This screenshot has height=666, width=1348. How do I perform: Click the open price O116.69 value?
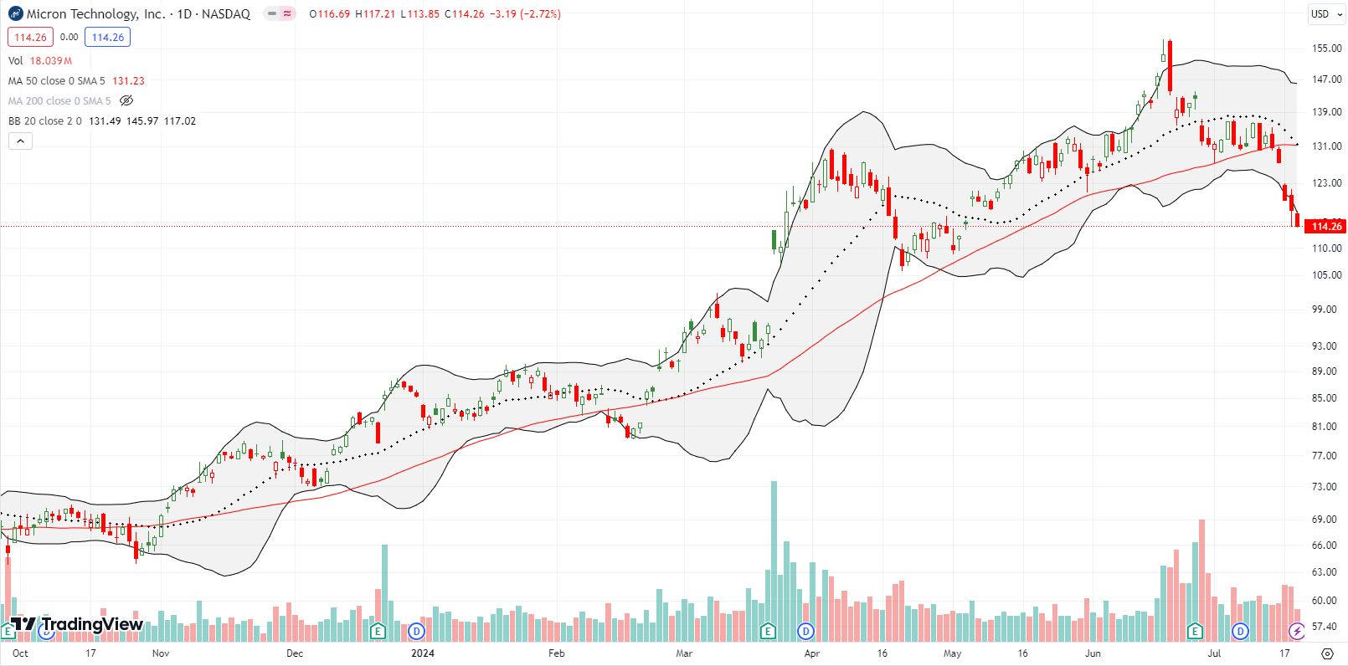point(329,14)
